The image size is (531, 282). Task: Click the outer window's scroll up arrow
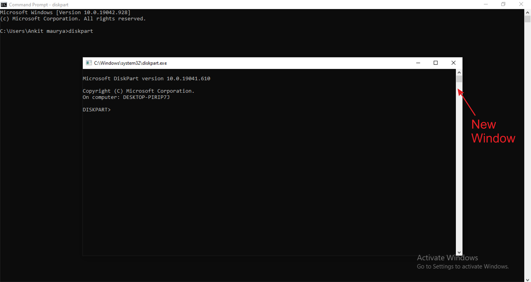[x=528, y=12]
